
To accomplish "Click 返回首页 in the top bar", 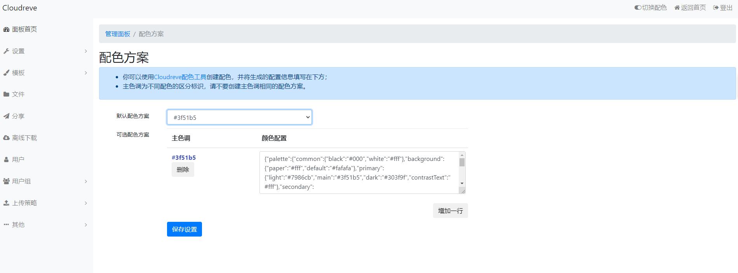I will 693,8.
